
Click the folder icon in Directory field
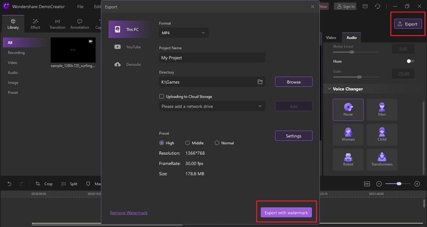(x=260, y=82)
